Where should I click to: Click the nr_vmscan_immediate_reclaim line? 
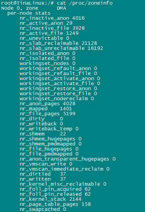click(x=65, y=169)
